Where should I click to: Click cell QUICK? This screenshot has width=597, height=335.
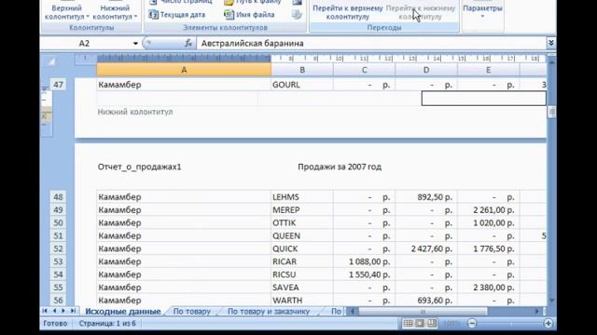pyautogui.click(x=302, y=248)
